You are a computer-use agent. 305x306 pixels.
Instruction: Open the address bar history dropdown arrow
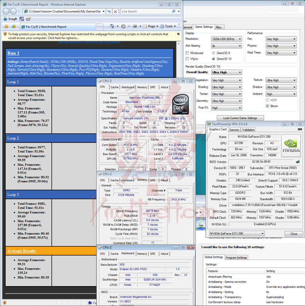104,11
